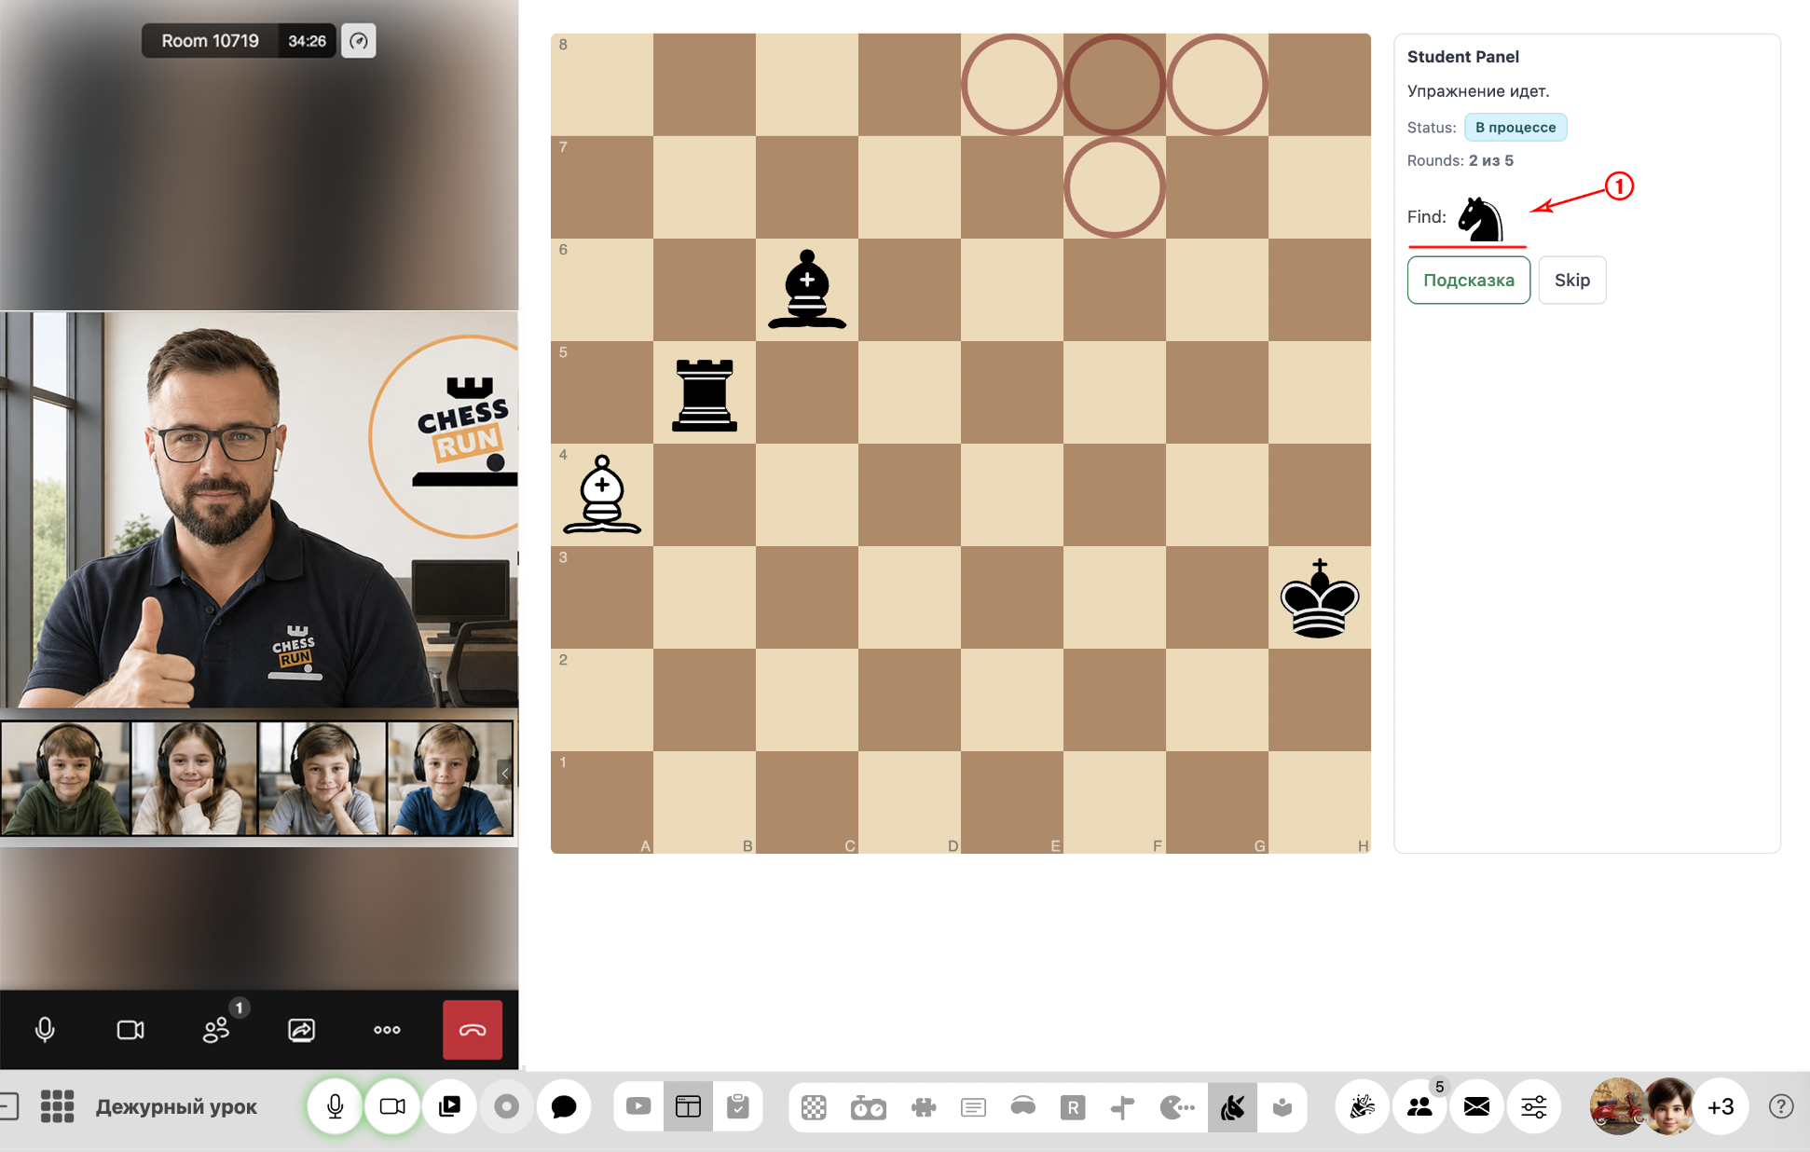Click the black king on h3
Image resolution: width=1810 pixels, height=1152 pixels.
coord(1320,598)
